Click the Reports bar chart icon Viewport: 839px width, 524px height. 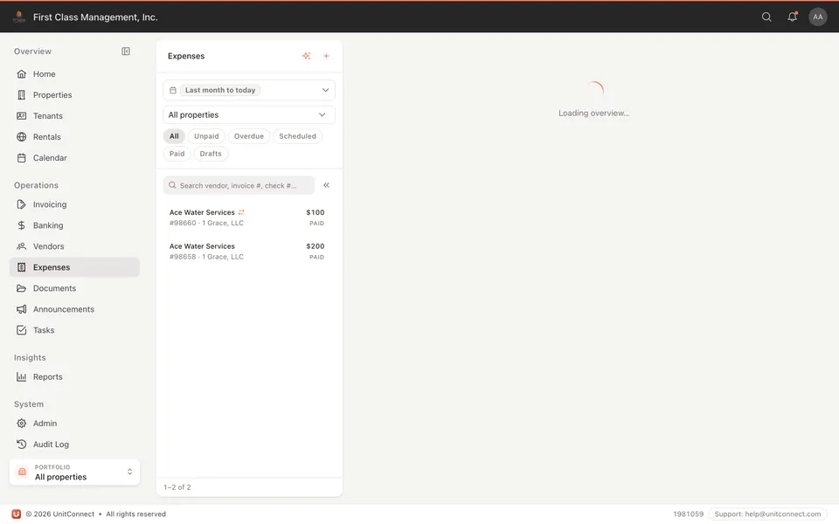21,377
